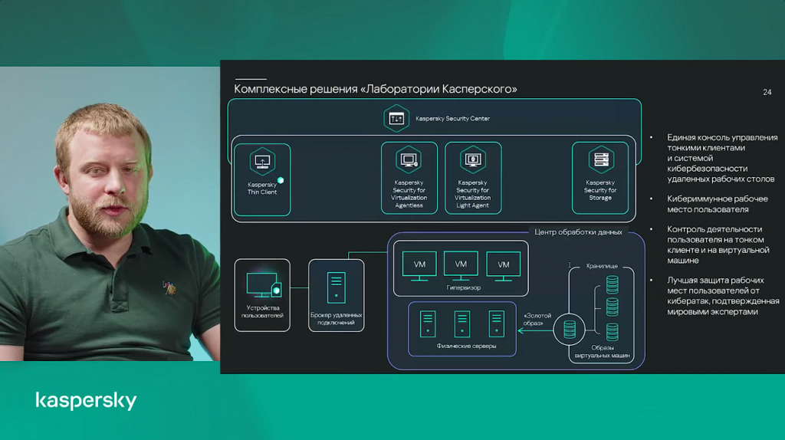
Task: Click the 'Образы виртуальных машин' label
Action: tap(603, 351)
